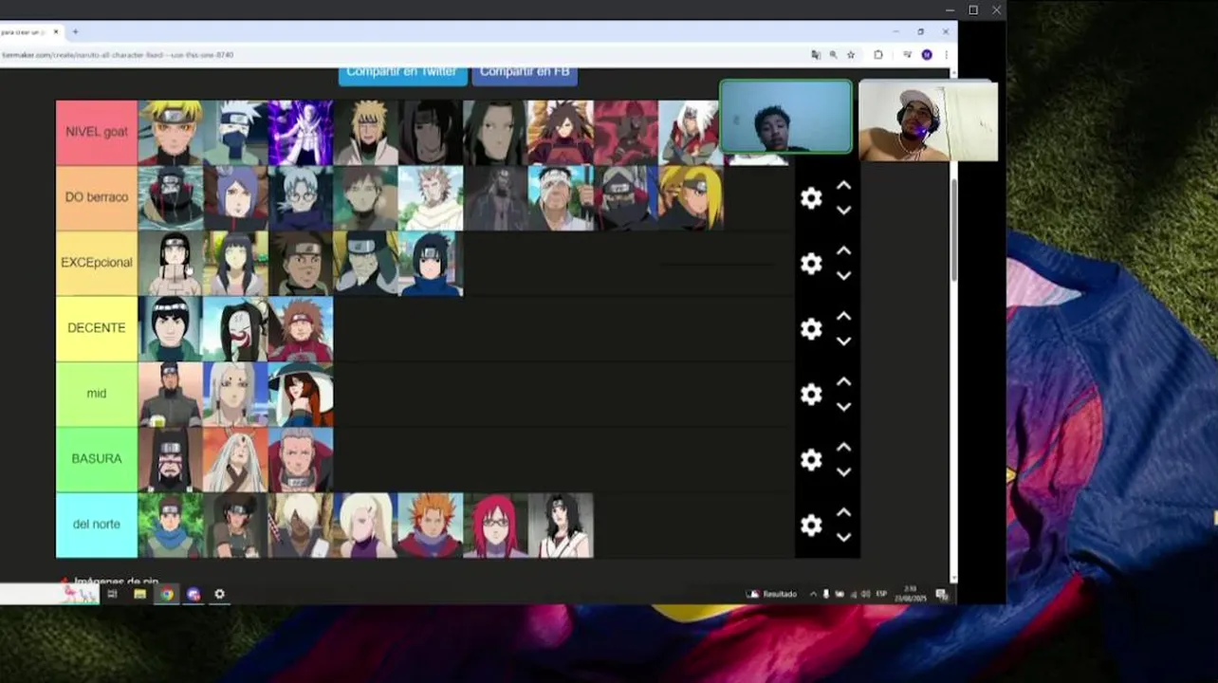Viewport: 1218px width, 683px height.
Task: Show hidden system tray icons
Action: coord(813,594)
